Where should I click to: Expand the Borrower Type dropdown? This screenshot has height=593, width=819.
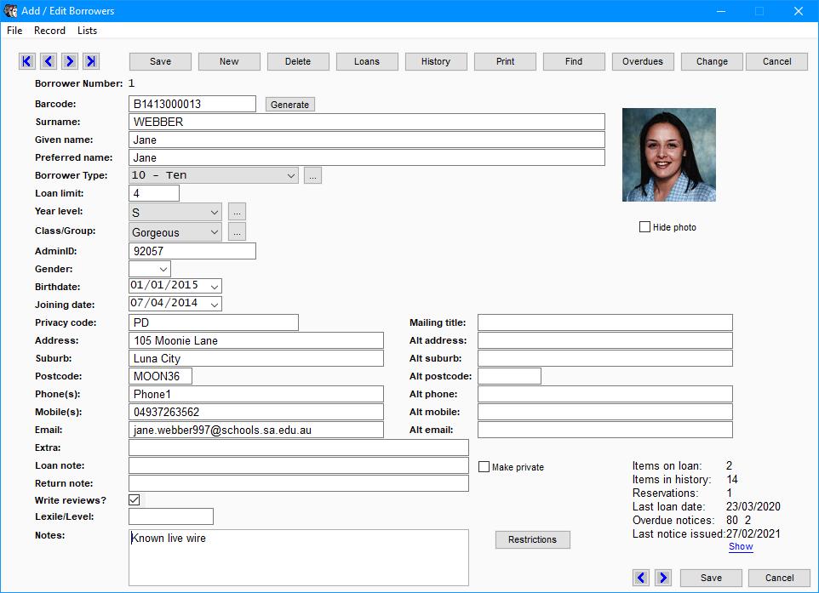pyautogui.click(x=291, y=175)
